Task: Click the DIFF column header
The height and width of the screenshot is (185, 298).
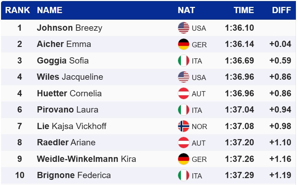Action: [x=281, y=10]
